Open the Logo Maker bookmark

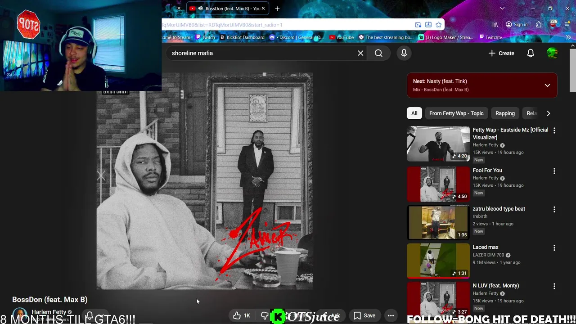446,37
